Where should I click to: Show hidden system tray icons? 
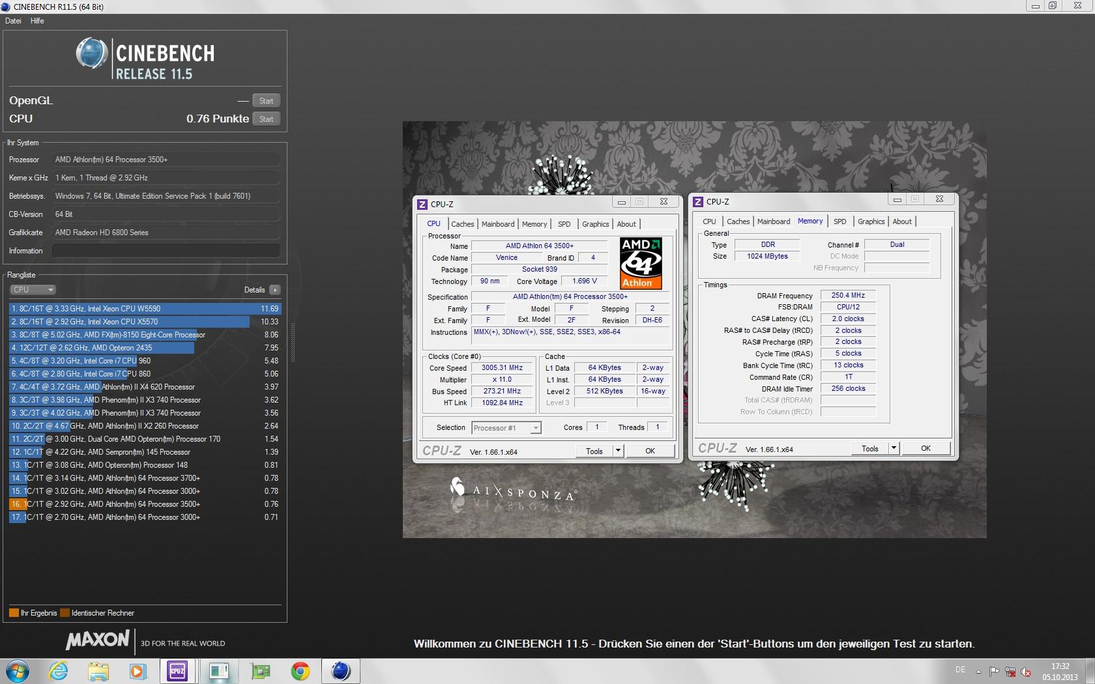[978, 671]
